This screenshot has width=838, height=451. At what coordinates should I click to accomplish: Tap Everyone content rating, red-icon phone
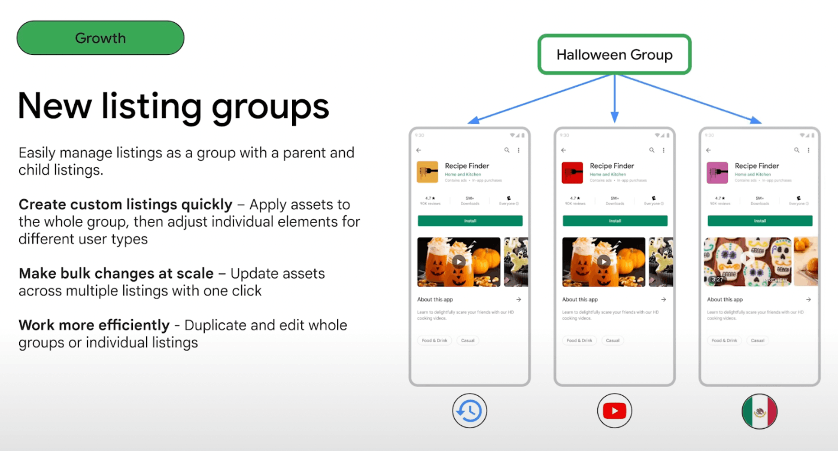coord(653,200)
